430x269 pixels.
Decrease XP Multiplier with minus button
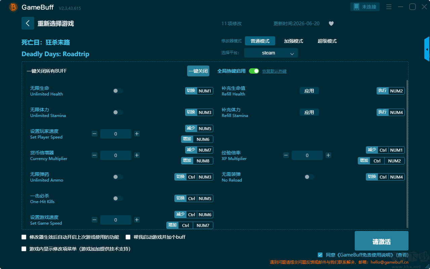pos(286,155)
